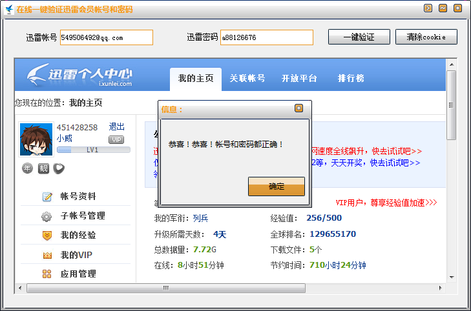
Task: Click the 一键验证 button
Action: coord(359,37)
